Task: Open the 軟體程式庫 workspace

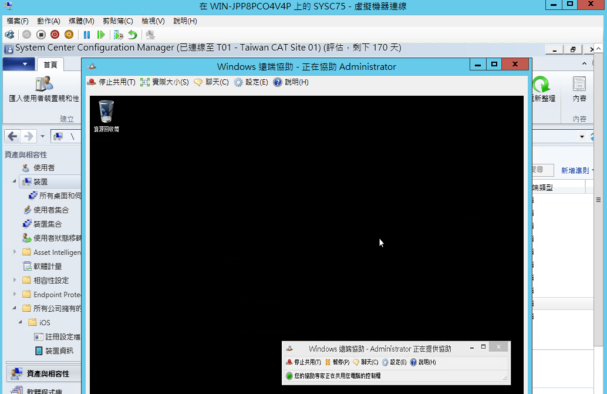Action: [x=44, y=390]
